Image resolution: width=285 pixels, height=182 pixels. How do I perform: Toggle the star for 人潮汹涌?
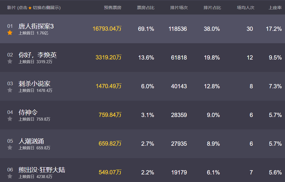pyautogui.click(x=10, y=148)
